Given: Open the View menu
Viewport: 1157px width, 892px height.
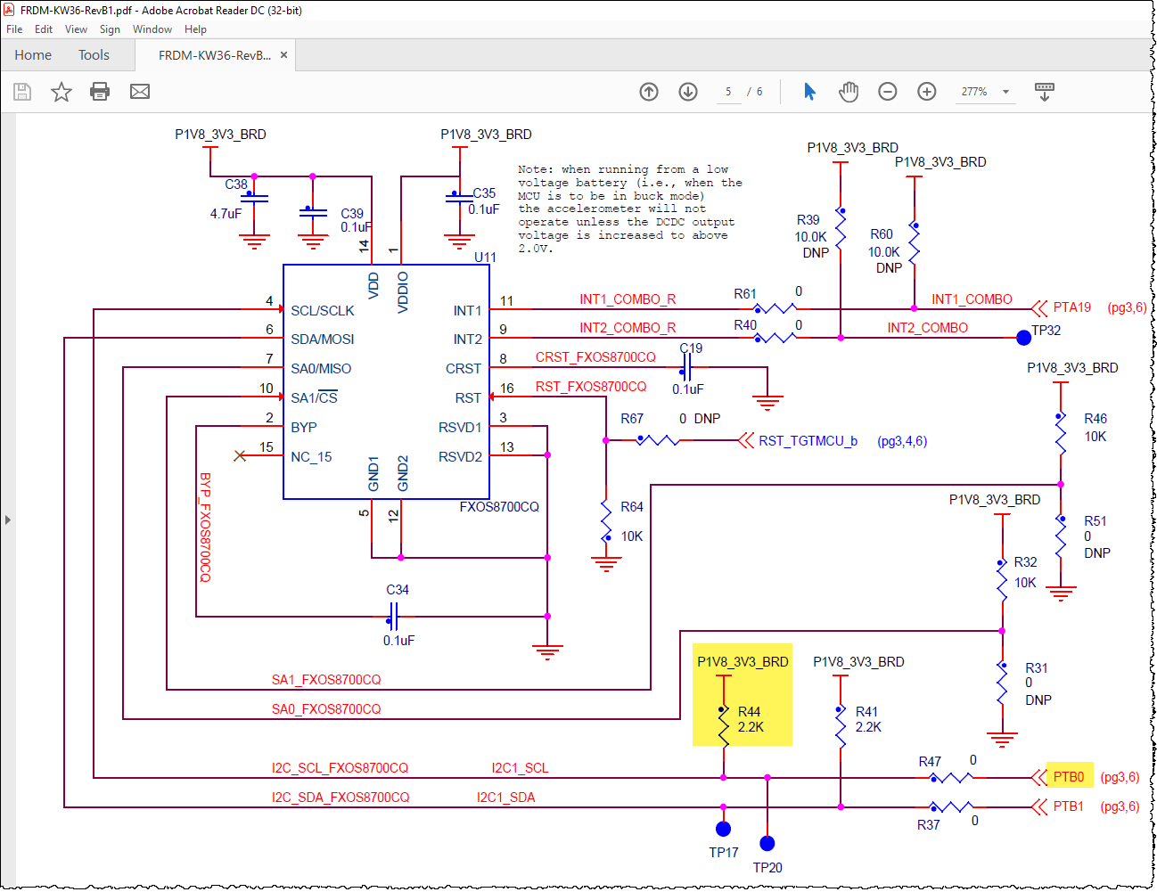Looking at the screenshot, I should 76,29.
